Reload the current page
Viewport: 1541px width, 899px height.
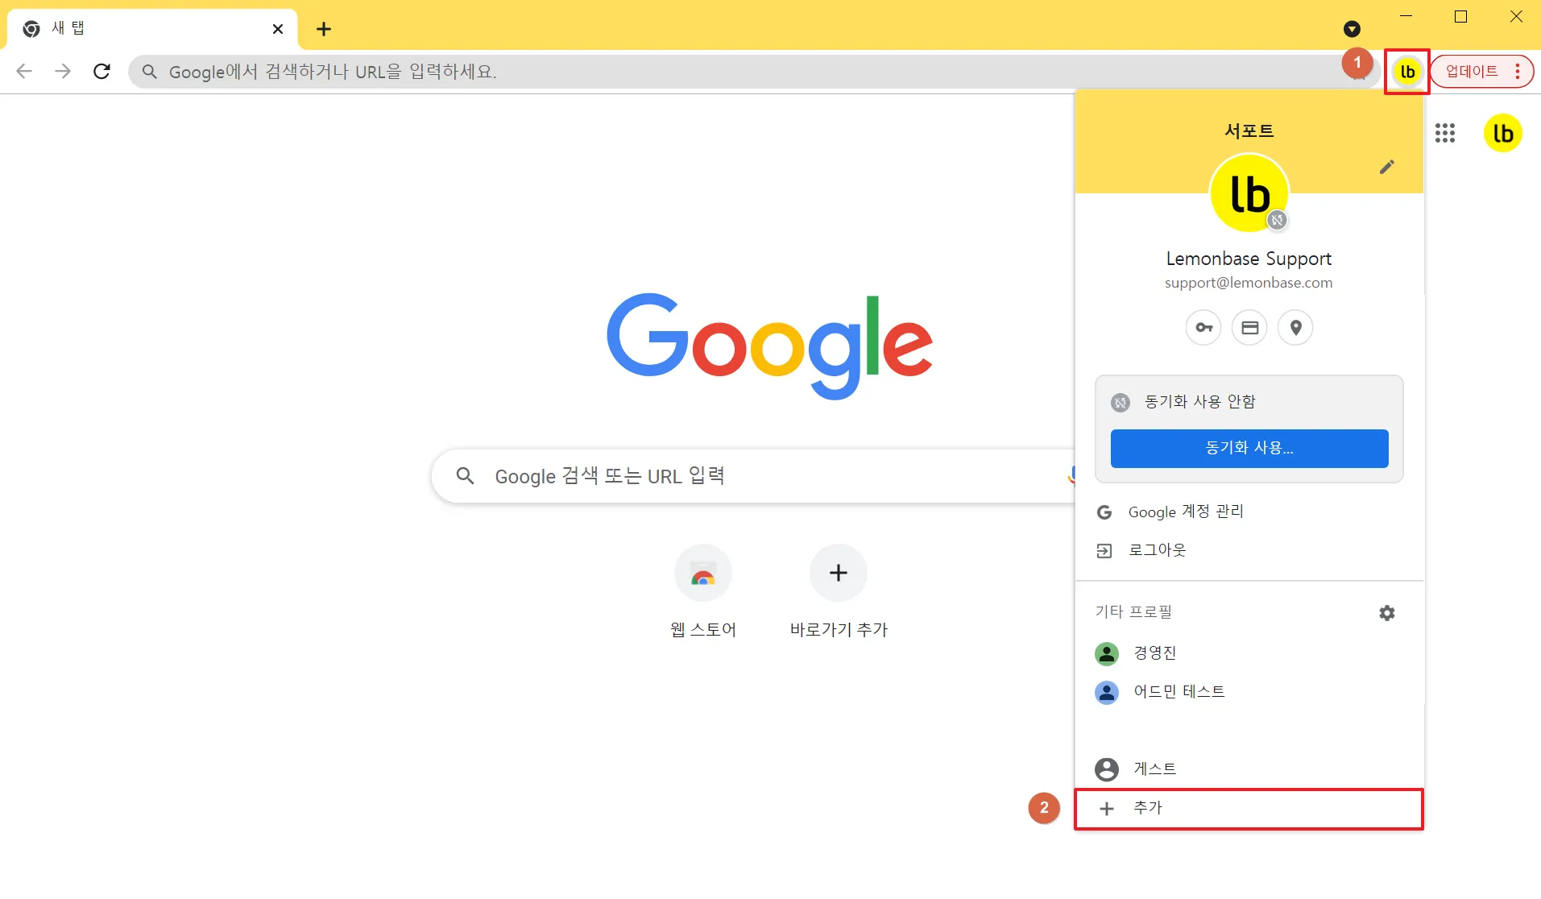(101, 72)
